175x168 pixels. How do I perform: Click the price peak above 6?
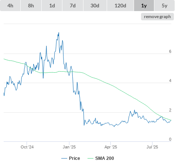(59, 33)
